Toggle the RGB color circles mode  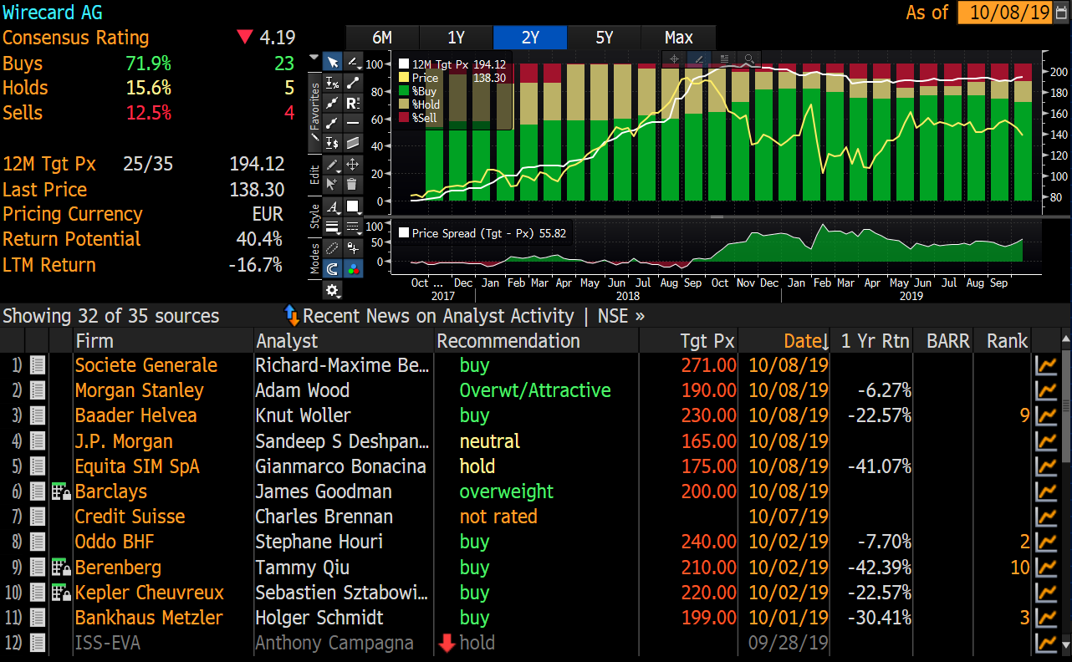pyautogui.click(x=353, y=269)
